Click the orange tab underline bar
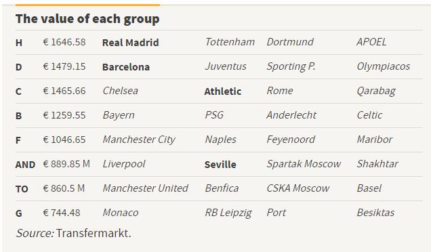 tap(87, 5)
